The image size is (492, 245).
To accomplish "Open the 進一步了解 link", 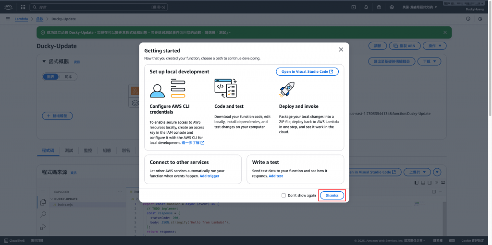I will point(193,143).
